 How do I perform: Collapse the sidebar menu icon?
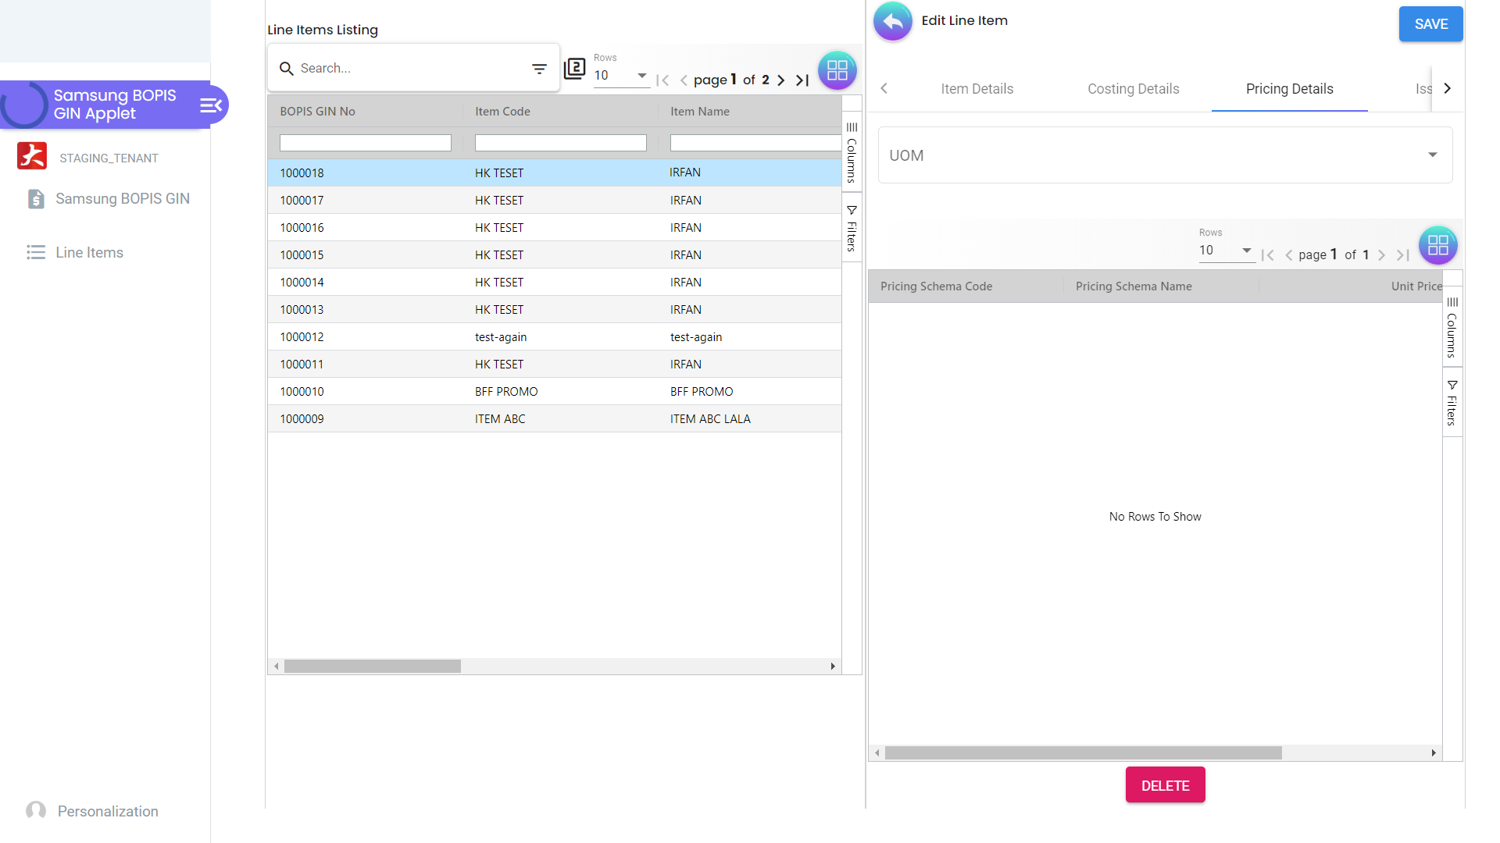[211, 105]
